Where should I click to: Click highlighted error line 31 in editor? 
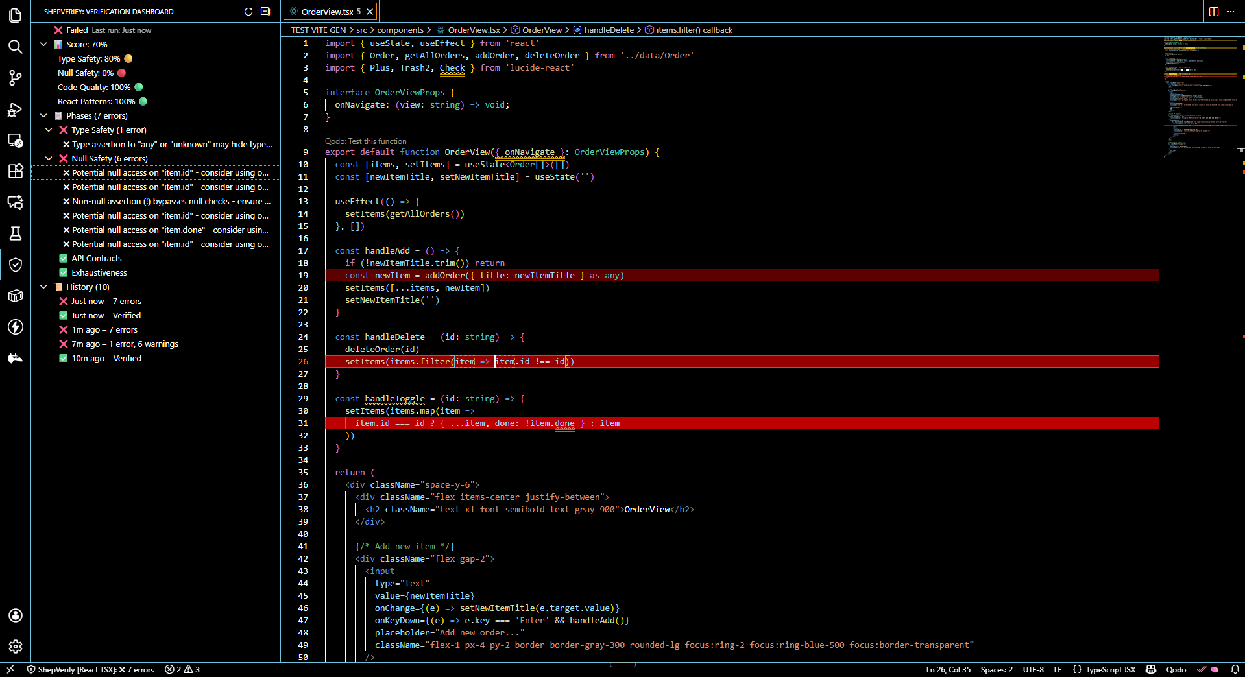point(742,423)
